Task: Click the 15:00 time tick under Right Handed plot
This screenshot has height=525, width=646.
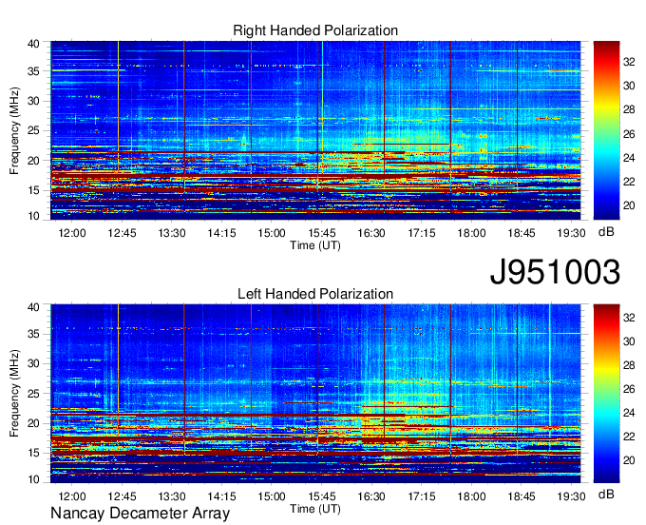Action: pyautogui.click(x=272, y=233)
